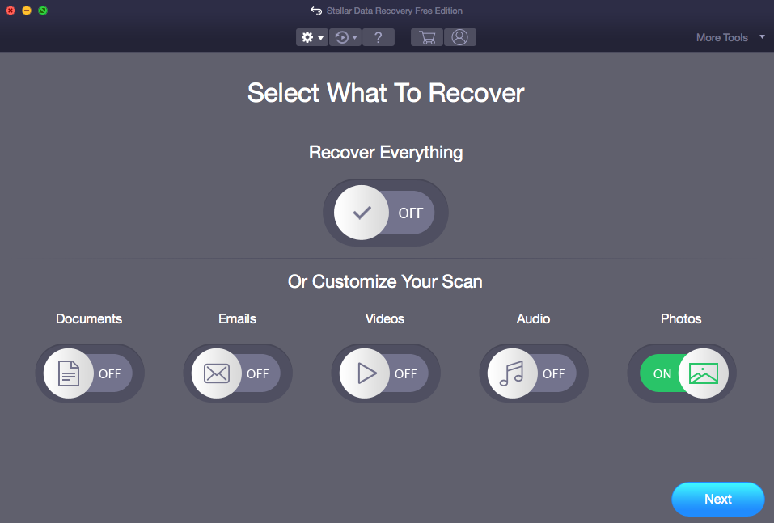The height and width of the screenshot is (523, 774).
Task: Enable the Documents recovery toggle
Action: [x=89, y=373]
